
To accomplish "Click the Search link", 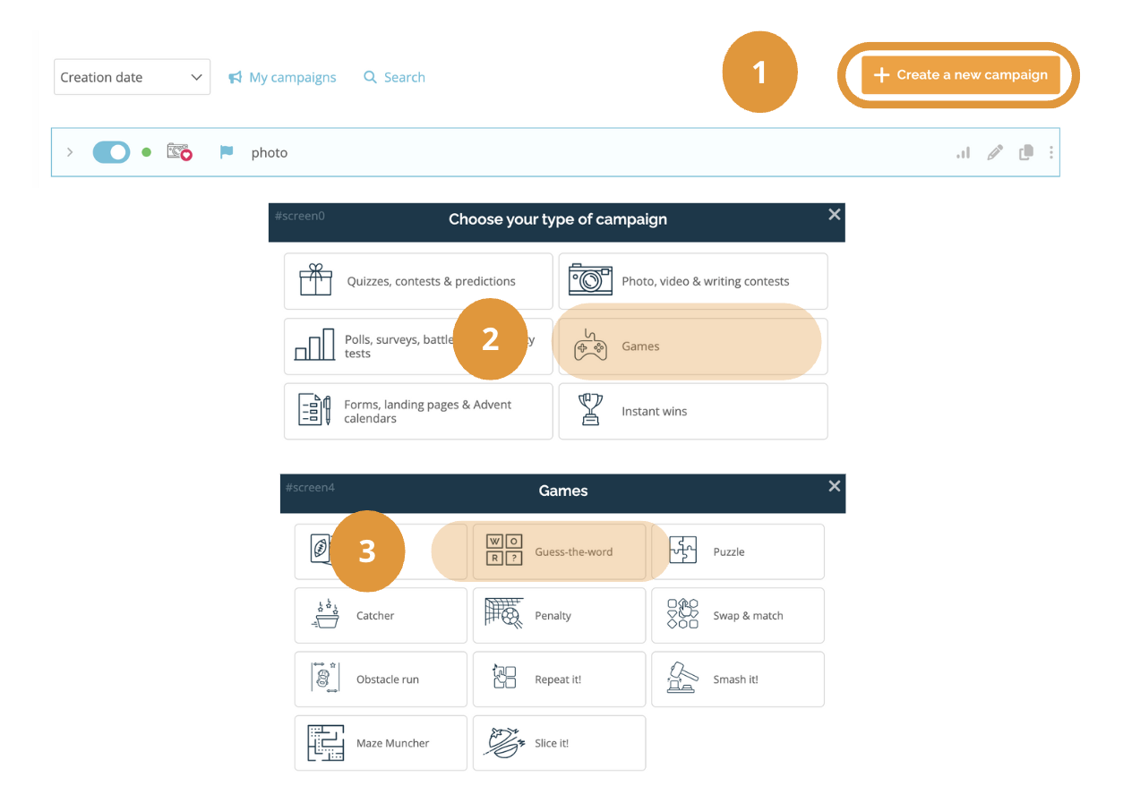I will tap(394, 78).
